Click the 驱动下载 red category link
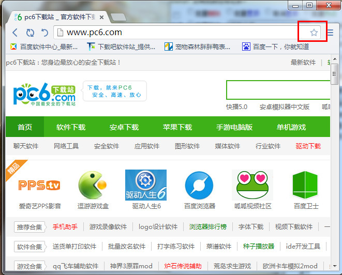The image size is (342, 275). coord(308,146)
